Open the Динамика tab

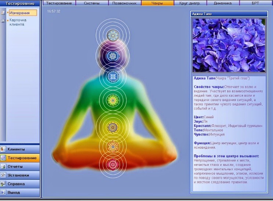tap(223, 3)
